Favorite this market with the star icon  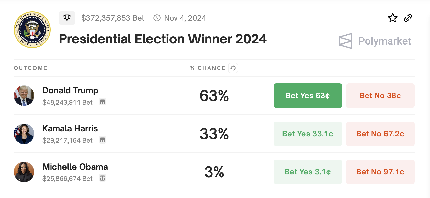click(x=392, y=18)
